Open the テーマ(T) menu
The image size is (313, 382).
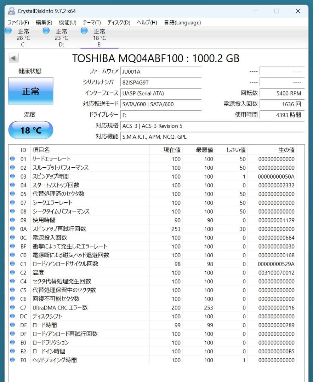click(x=92, y=23)
